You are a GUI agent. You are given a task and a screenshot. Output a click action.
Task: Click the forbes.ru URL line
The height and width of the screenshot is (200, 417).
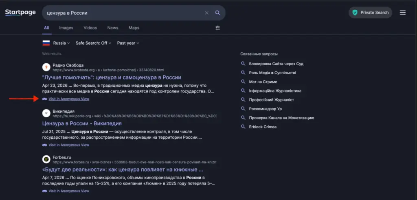[x=134, y=162]
